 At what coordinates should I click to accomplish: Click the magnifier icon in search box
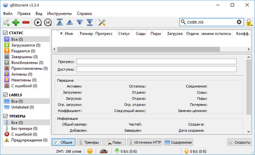point(183,22)
